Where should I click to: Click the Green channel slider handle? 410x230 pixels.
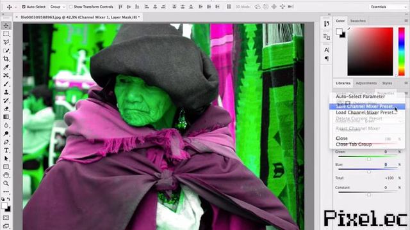369,159
